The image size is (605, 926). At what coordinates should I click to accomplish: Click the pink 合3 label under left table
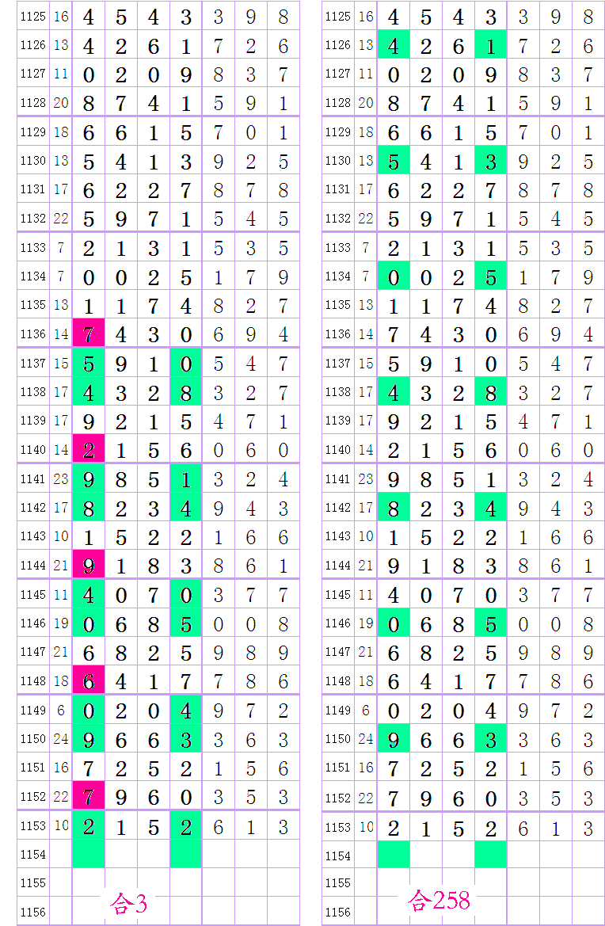pos(128,904)
